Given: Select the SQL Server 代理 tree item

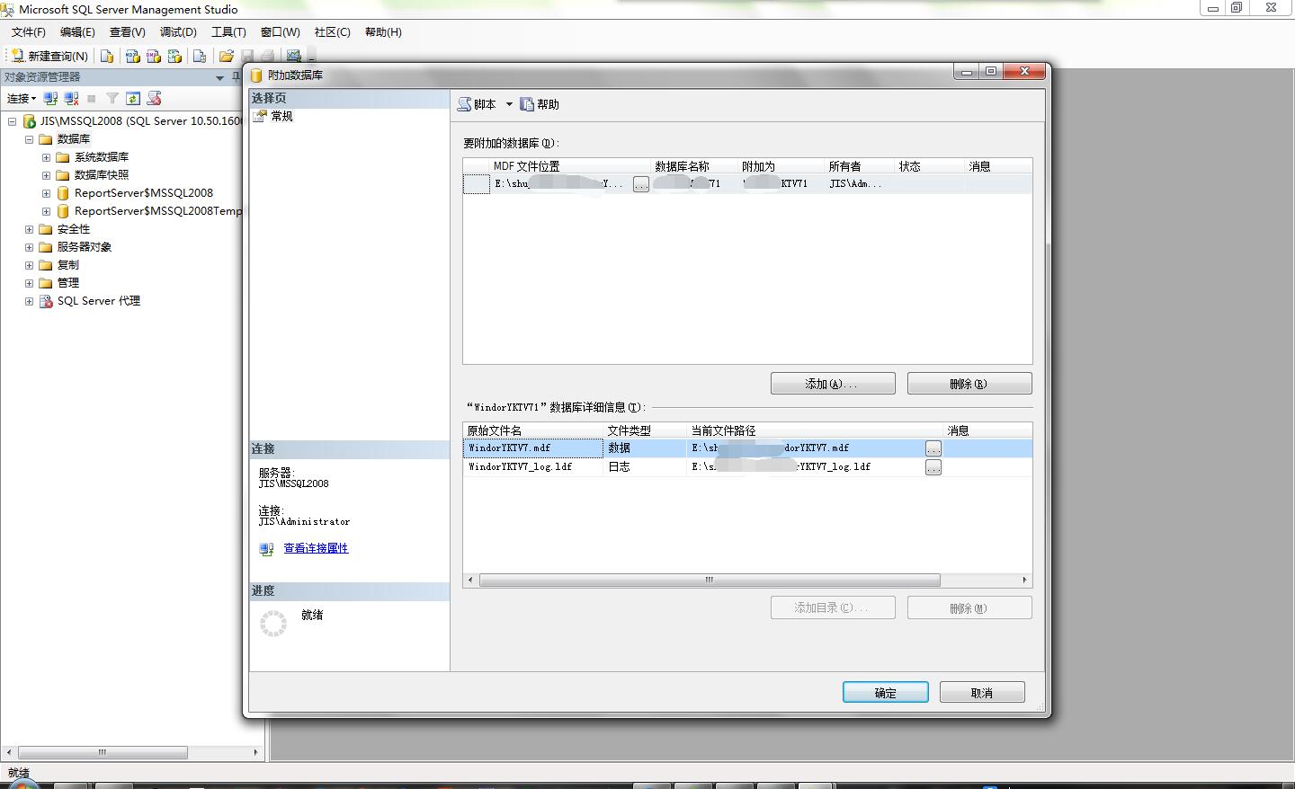Looking at the screenshot, I should (99, 301).
